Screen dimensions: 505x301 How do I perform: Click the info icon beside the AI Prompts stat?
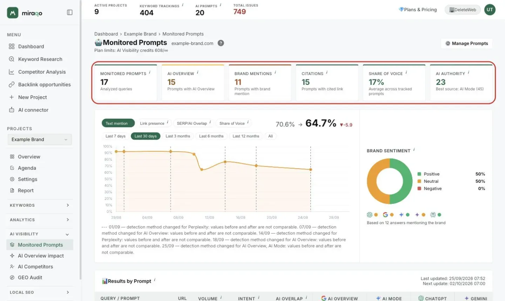pos(221,5)
